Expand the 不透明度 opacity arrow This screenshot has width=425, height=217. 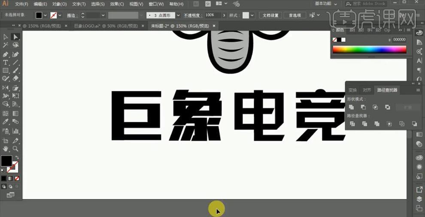(x=224, y=15)
